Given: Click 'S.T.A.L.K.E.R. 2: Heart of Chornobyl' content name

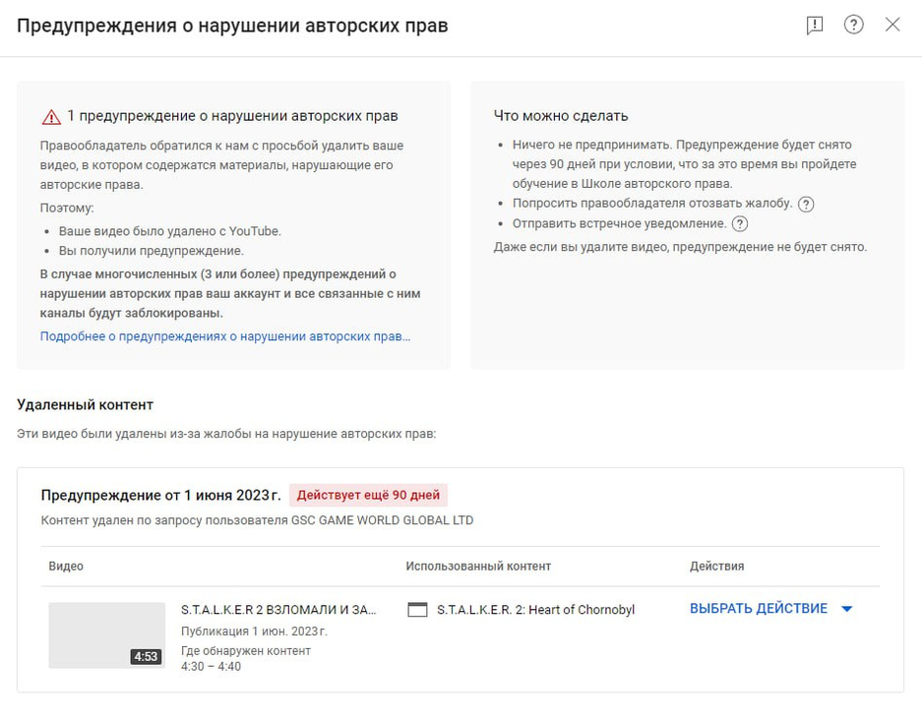Looking at the screenshot, I should (535, 610).
